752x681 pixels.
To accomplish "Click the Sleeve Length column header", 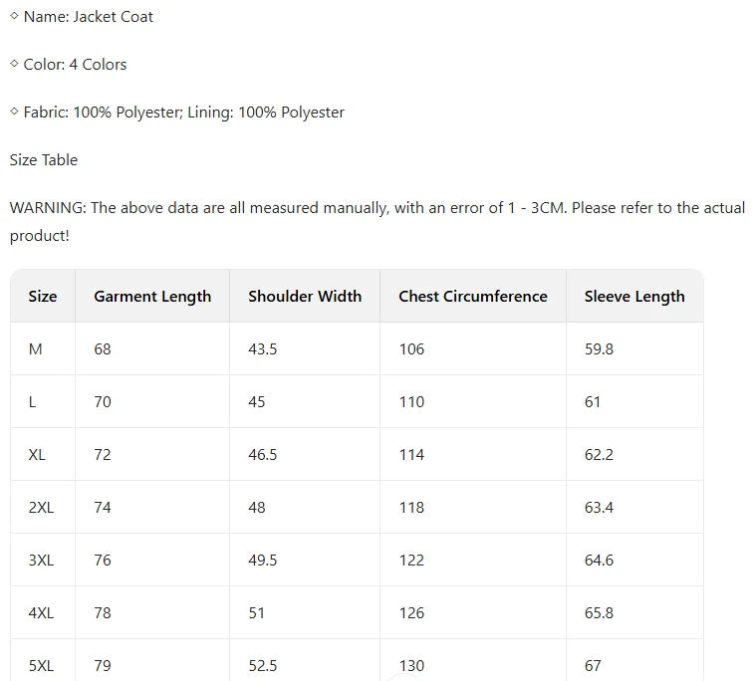I will click(634, 296).
